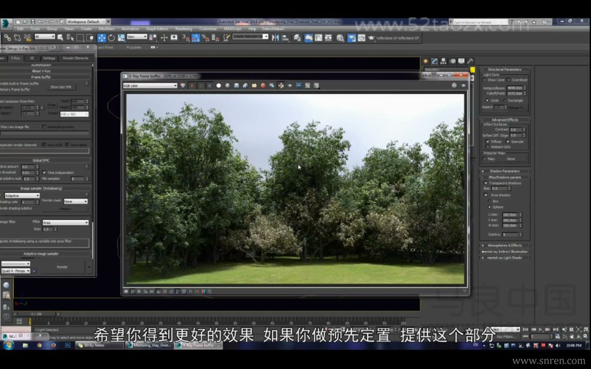Open the Rendering menu
The height and width of the screenshot is (369, 591).
184,29
